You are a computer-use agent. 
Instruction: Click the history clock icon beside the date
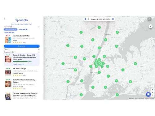point(88,19)
